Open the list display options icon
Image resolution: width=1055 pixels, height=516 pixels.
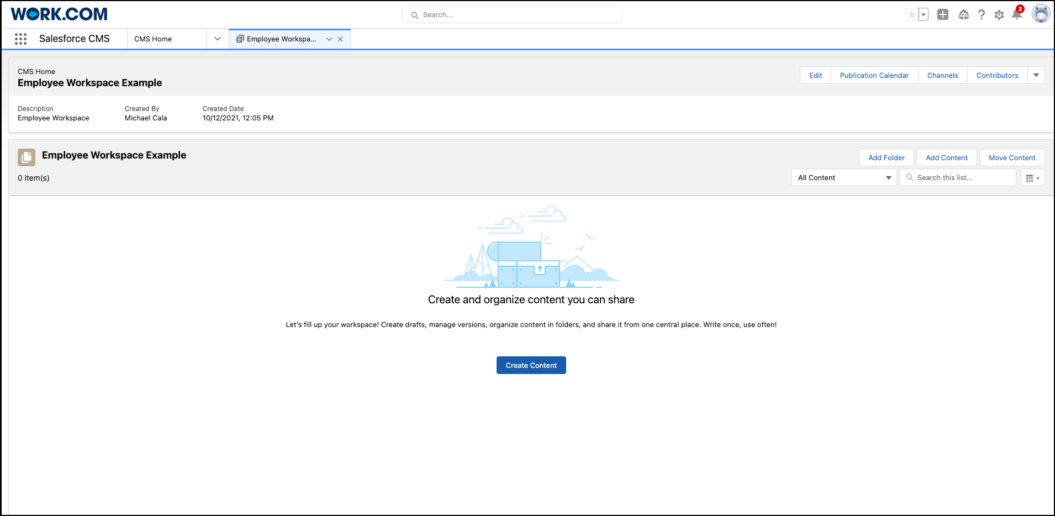click(x=1033, y=178)
